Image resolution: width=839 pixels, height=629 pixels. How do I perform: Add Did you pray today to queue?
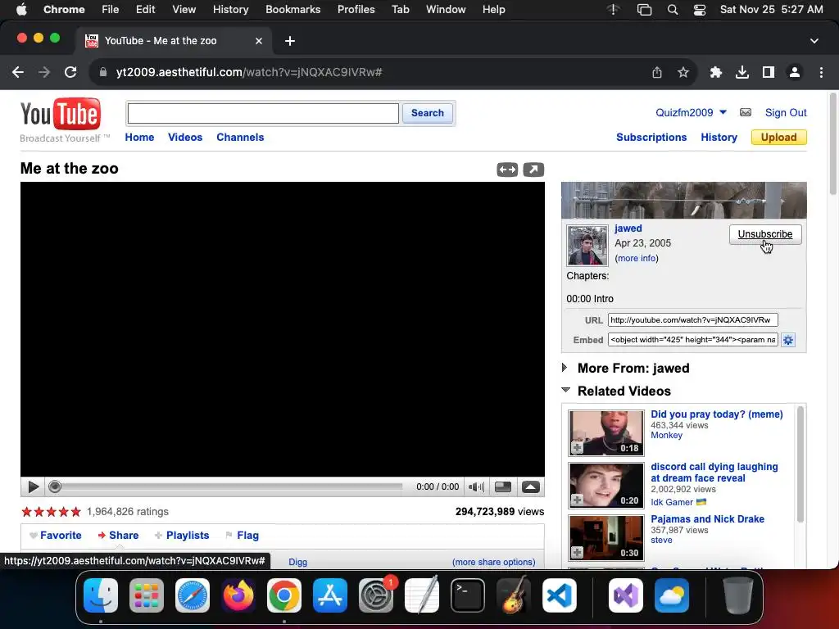pyautogui.click(x=577, y=448)
